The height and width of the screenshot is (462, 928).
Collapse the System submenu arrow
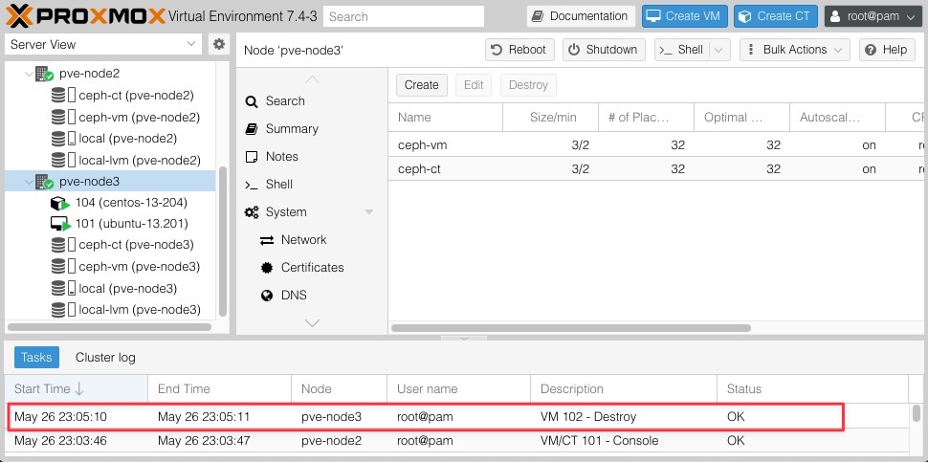(369, 211)
